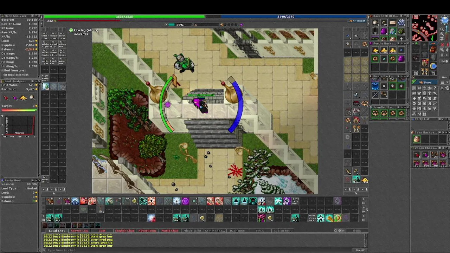Toggle the PvP mode button
Screen dimensions: 450x253
(x=444, y=61)
